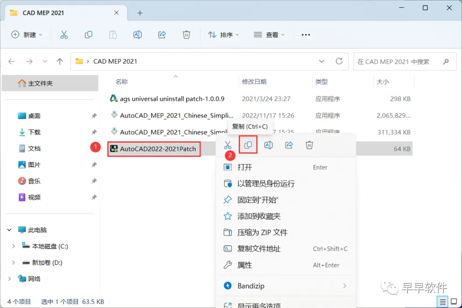Open the 查看 (View) dropdown
The height and width of the screenshot is (308, 462).
[x=269, y=35]
